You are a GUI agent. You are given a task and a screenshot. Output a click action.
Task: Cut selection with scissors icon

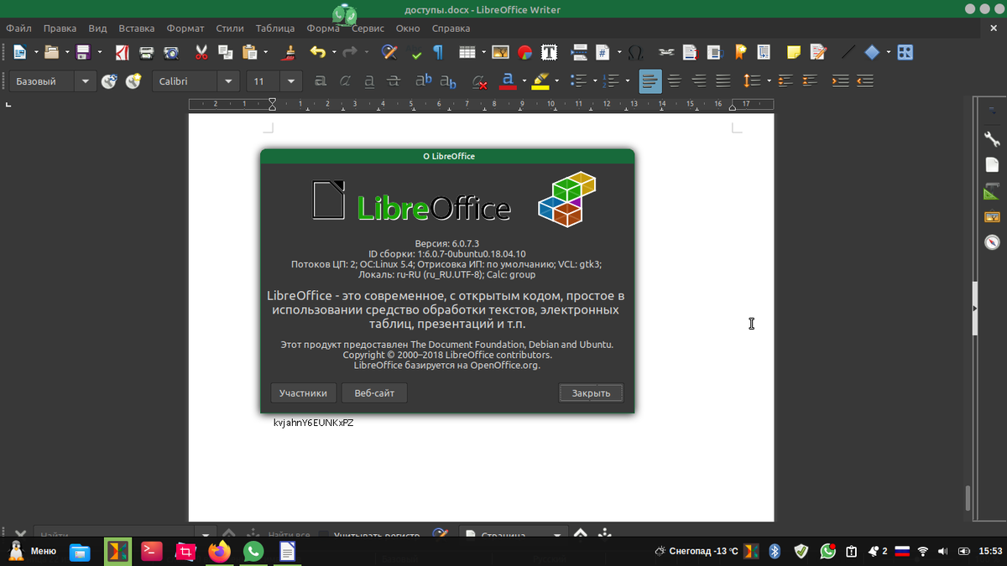[201, 52]
